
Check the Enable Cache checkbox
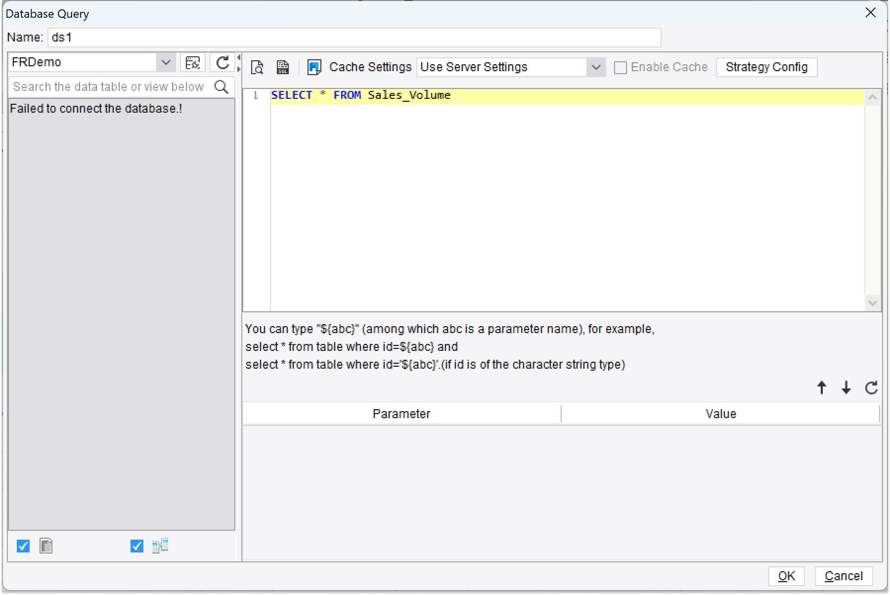pyautogui.click(x=620, y=68)
